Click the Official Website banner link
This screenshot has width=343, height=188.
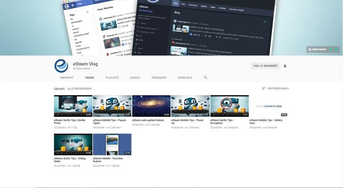pyautogui.click(x=323, y=49)
